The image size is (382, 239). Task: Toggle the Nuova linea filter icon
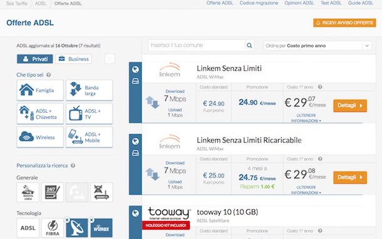(x=28, y=192)
